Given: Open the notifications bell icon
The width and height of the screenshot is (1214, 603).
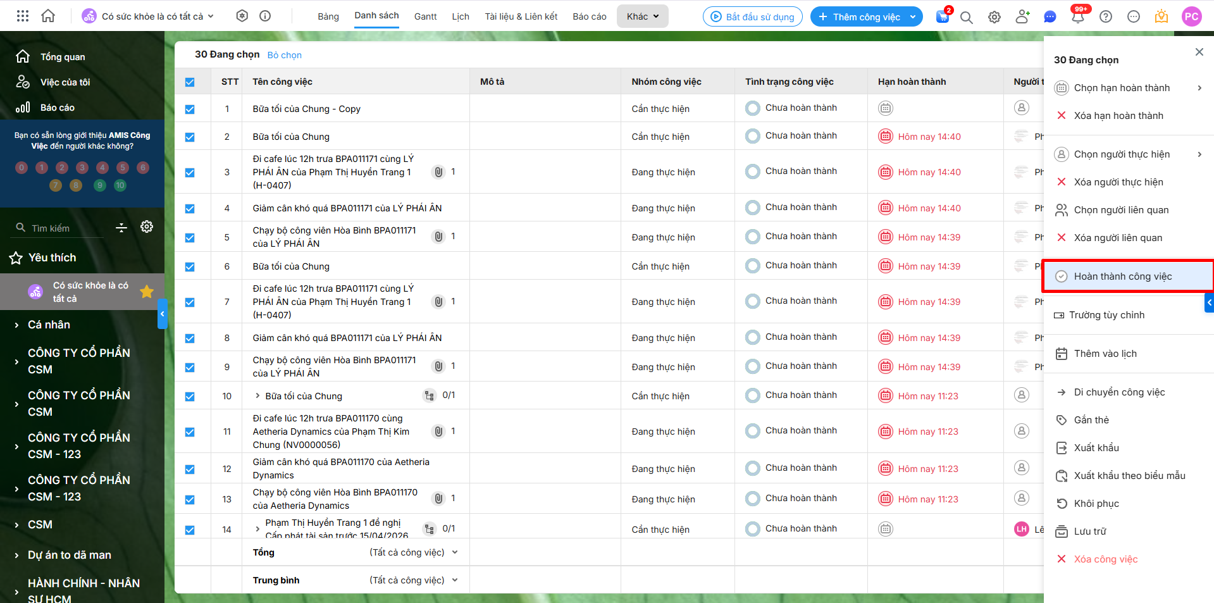Looking at the screenshot, I should 1078,17.
